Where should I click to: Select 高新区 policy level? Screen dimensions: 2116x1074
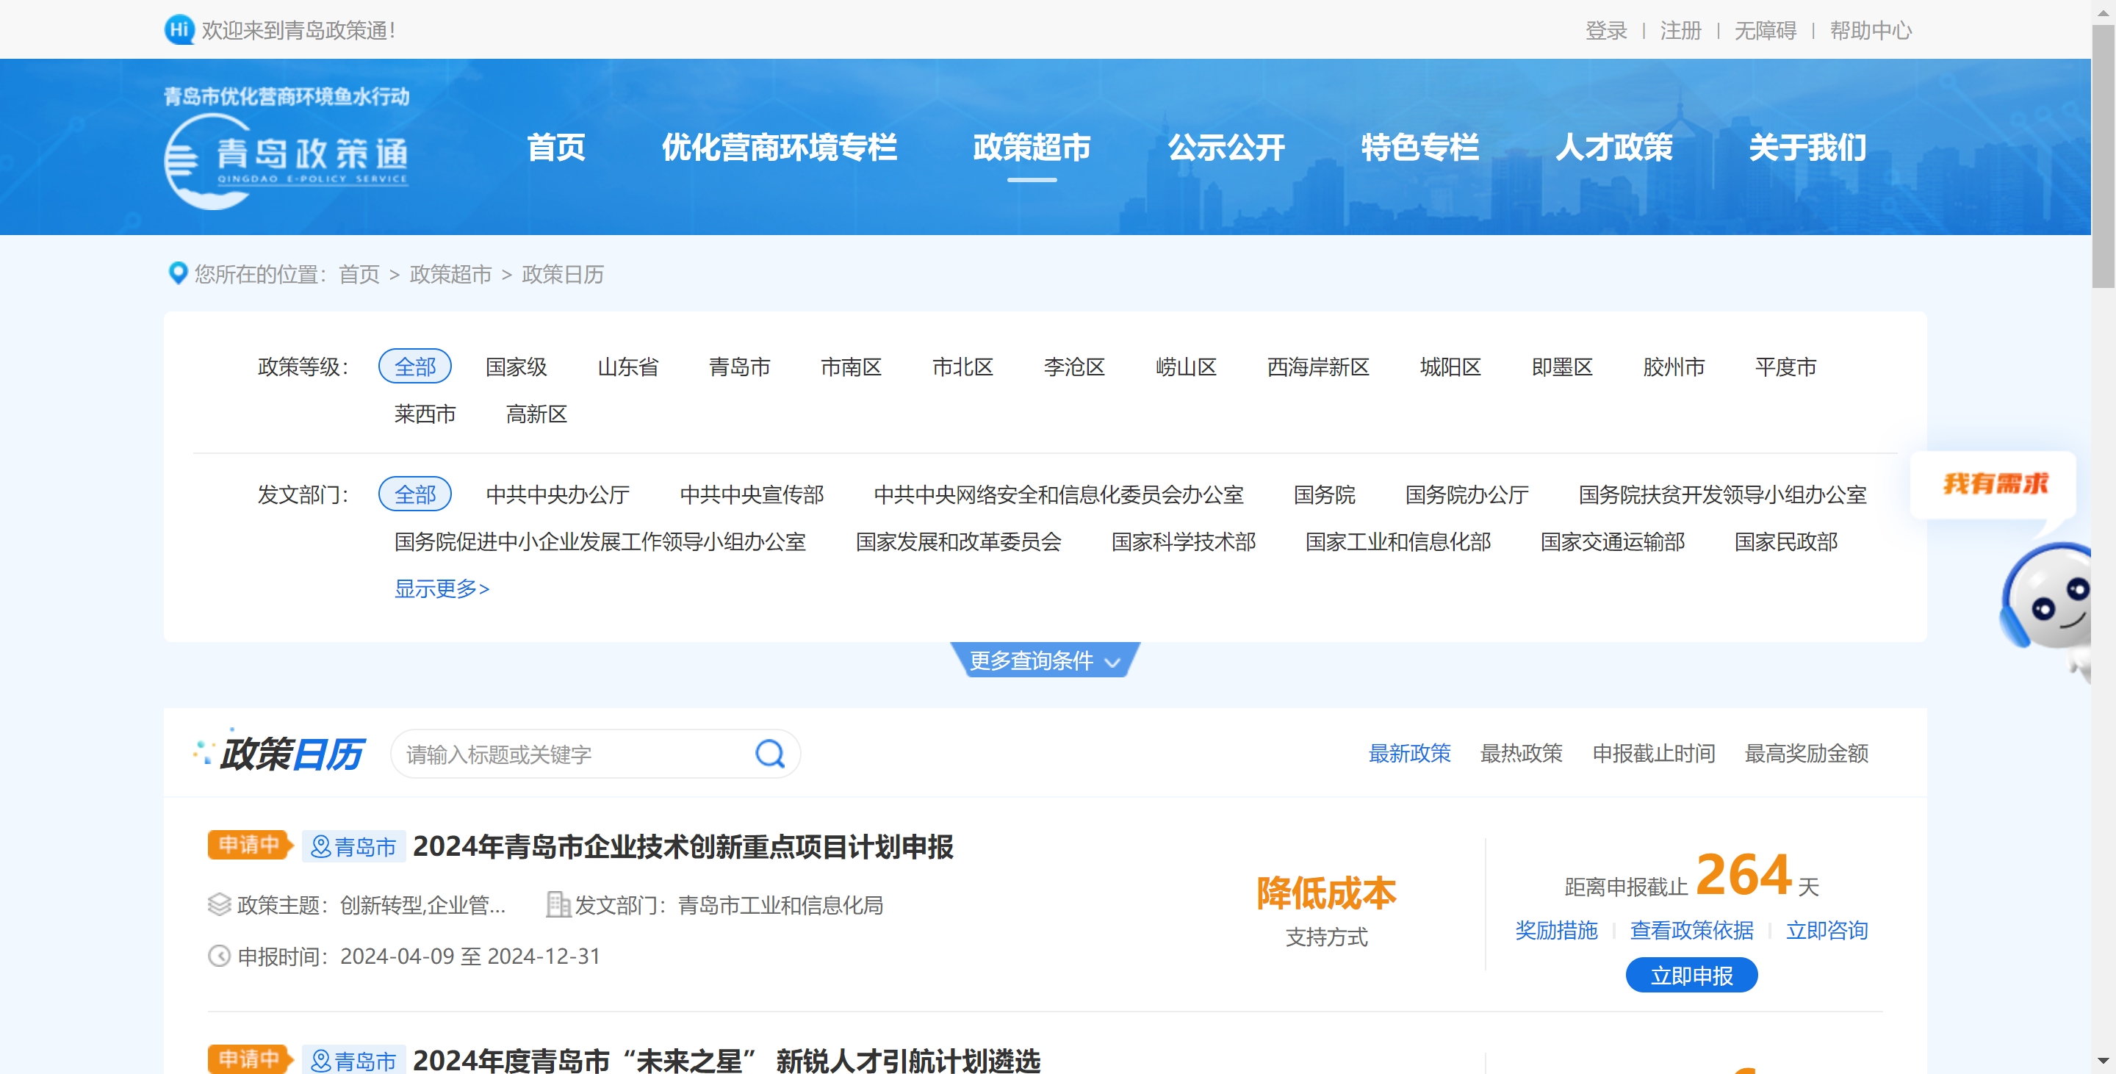pyautogui.click(x=536, y=413)
